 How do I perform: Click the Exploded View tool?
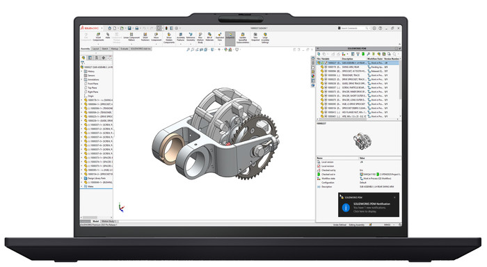pyautogui.click(x=220, y=37)
